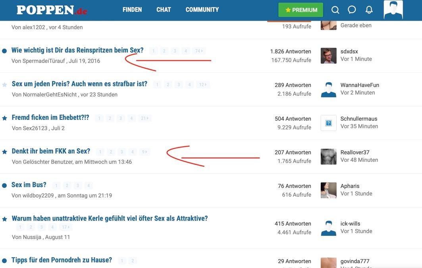Open the messages speech bubble icon

pos(352,10)
